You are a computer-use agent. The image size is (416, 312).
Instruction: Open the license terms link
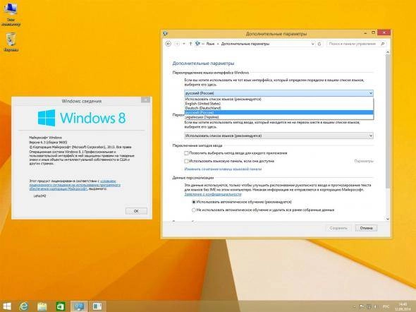tap(75, 185)
